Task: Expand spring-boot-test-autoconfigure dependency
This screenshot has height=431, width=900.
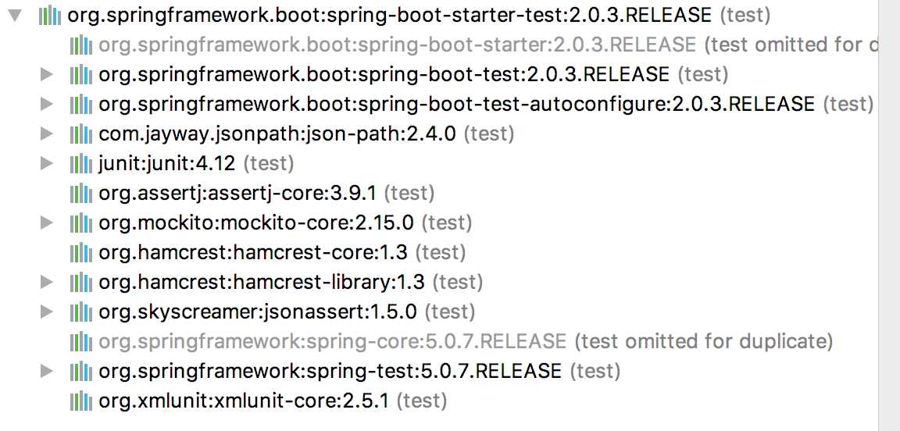Action: pyautogui.click(x=47, y=104)
